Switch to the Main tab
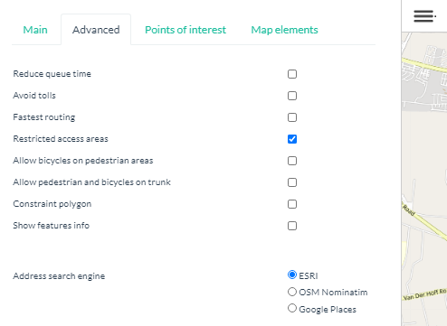Image resolution: width=447 pixels, height=326 pixels. (35, 30)
